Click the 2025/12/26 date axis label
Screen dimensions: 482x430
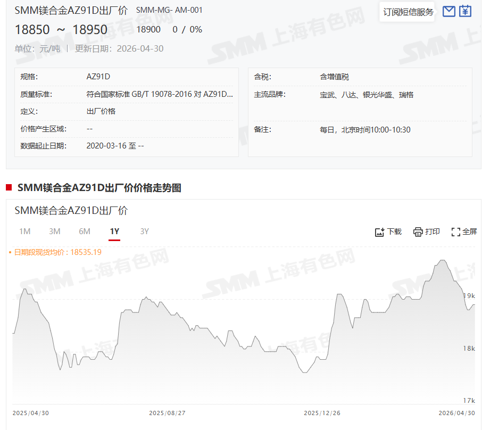(x=322, y=413)
